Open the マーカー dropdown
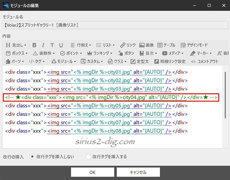This screenshot has height=180, width=230. [x=201, y=53]
